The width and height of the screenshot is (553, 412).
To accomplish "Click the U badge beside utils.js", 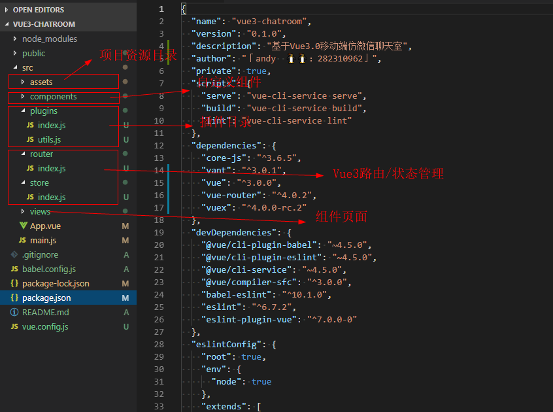I will pos(126,140).
